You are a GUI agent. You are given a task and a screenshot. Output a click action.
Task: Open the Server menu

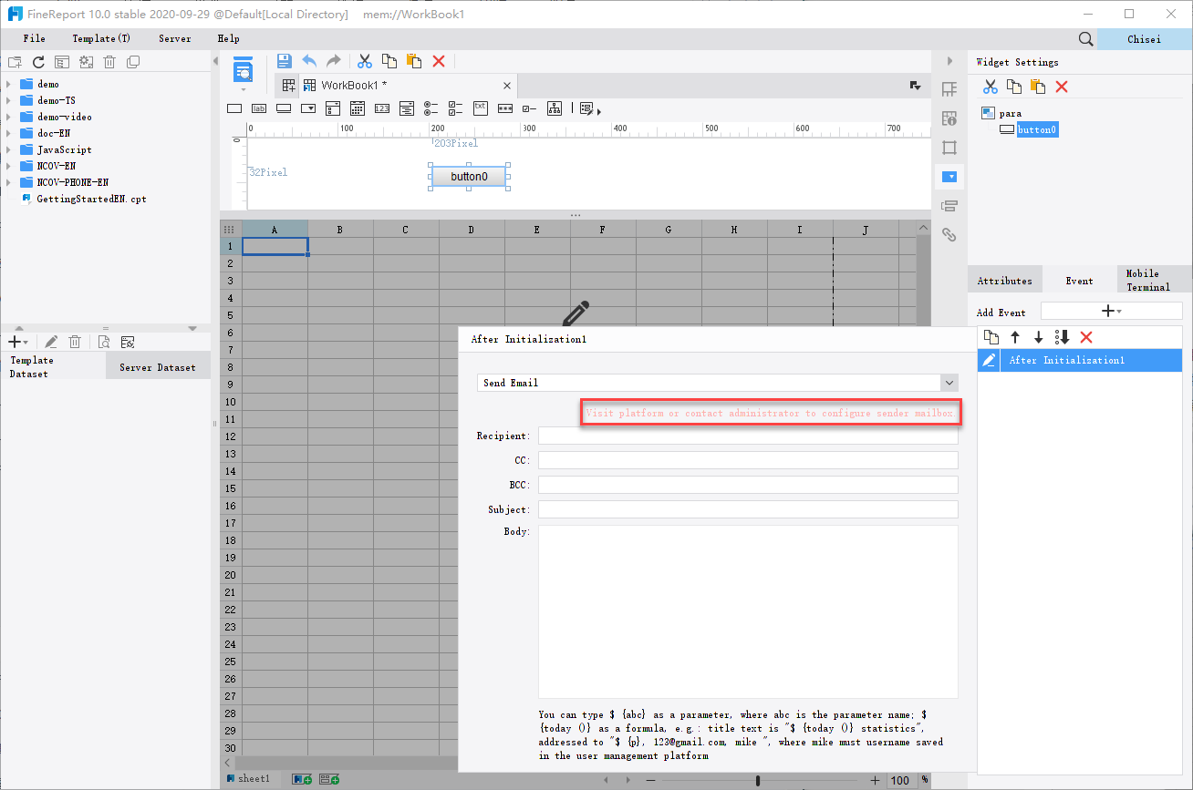pos(175,38)
